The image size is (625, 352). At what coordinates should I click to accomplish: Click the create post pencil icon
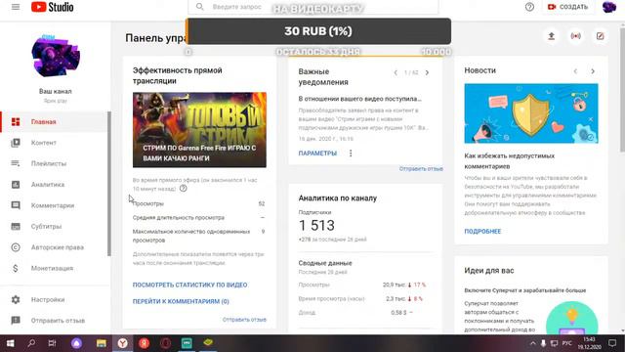coord(600,36)
